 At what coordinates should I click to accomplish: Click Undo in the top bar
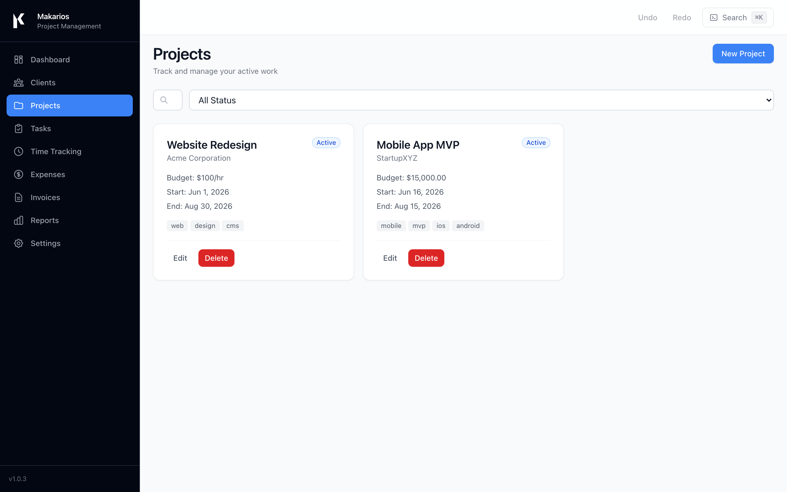647,17
